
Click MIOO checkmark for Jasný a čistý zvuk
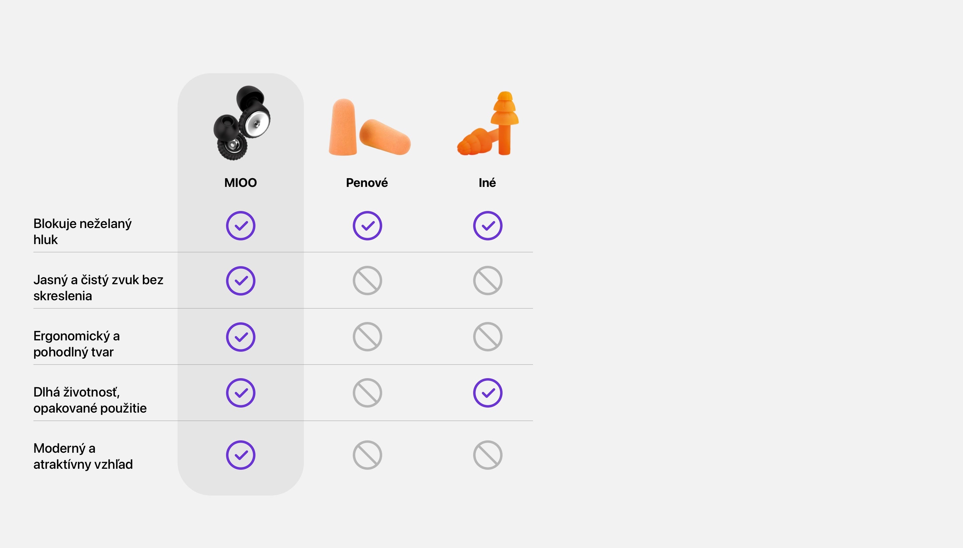pos(241,281)
